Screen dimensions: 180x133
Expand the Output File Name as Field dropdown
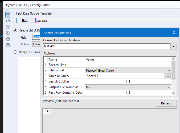click(x=128, y=87)
